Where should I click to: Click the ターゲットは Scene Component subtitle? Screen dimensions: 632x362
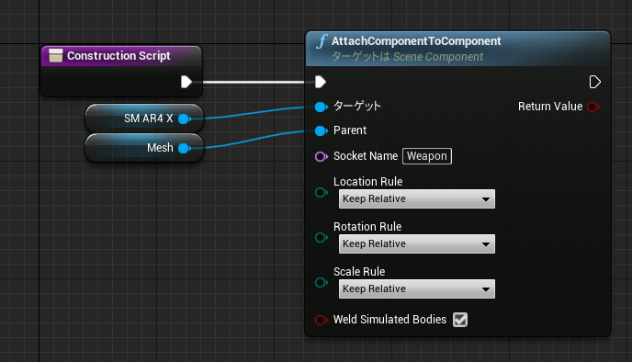tap(407, 57)
